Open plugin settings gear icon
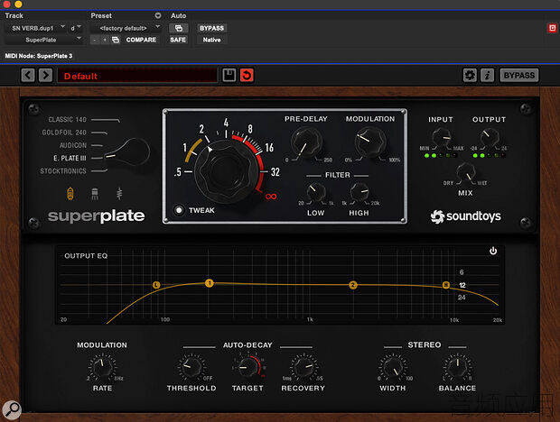This screenshot has width=560, height=422. click(x=470, y=75)
